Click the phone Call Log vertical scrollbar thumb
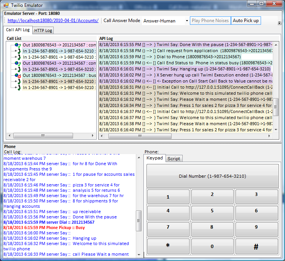This screenshot has height=261, width=285. (x=139, y=221)
